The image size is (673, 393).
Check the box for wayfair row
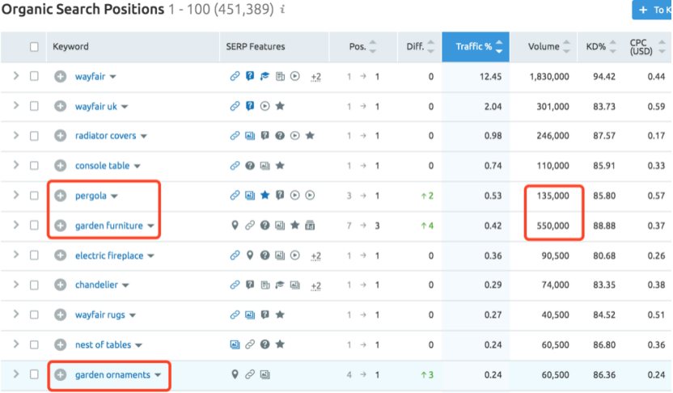click(x=34, y=76)
